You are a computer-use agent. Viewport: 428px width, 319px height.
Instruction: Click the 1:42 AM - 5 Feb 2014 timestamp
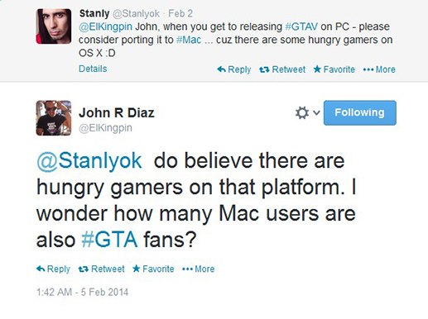click(x=82, y=292)
